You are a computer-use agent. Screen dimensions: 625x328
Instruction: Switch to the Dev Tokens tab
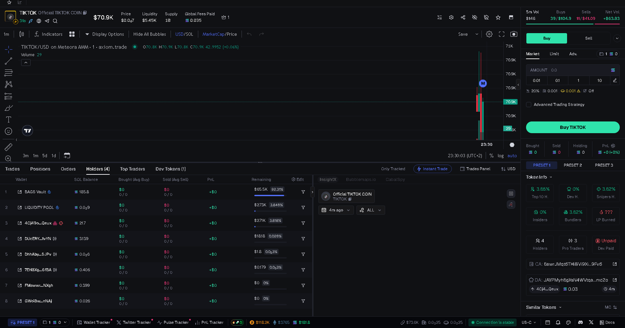pos(171,169)
